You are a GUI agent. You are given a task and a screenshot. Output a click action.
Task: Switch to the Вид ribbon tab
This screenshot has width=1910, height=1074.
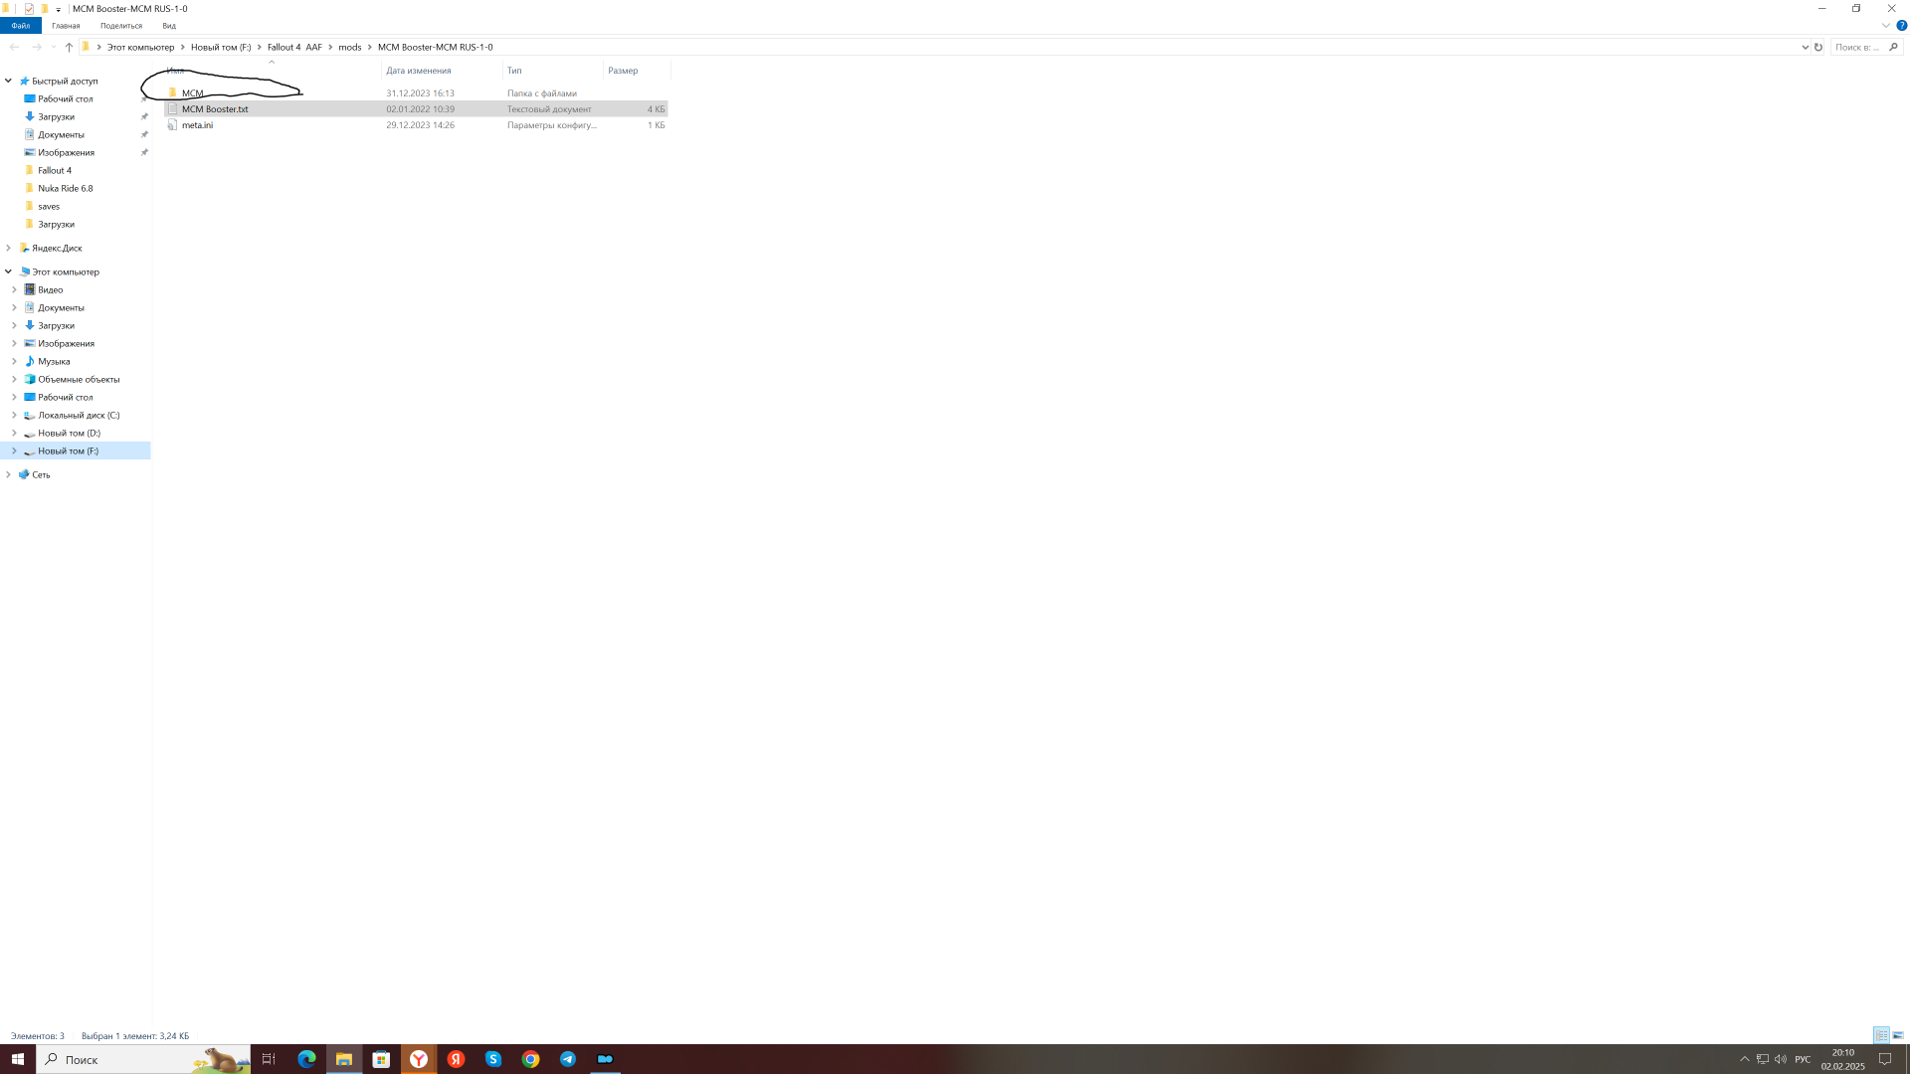pos(169,26)
